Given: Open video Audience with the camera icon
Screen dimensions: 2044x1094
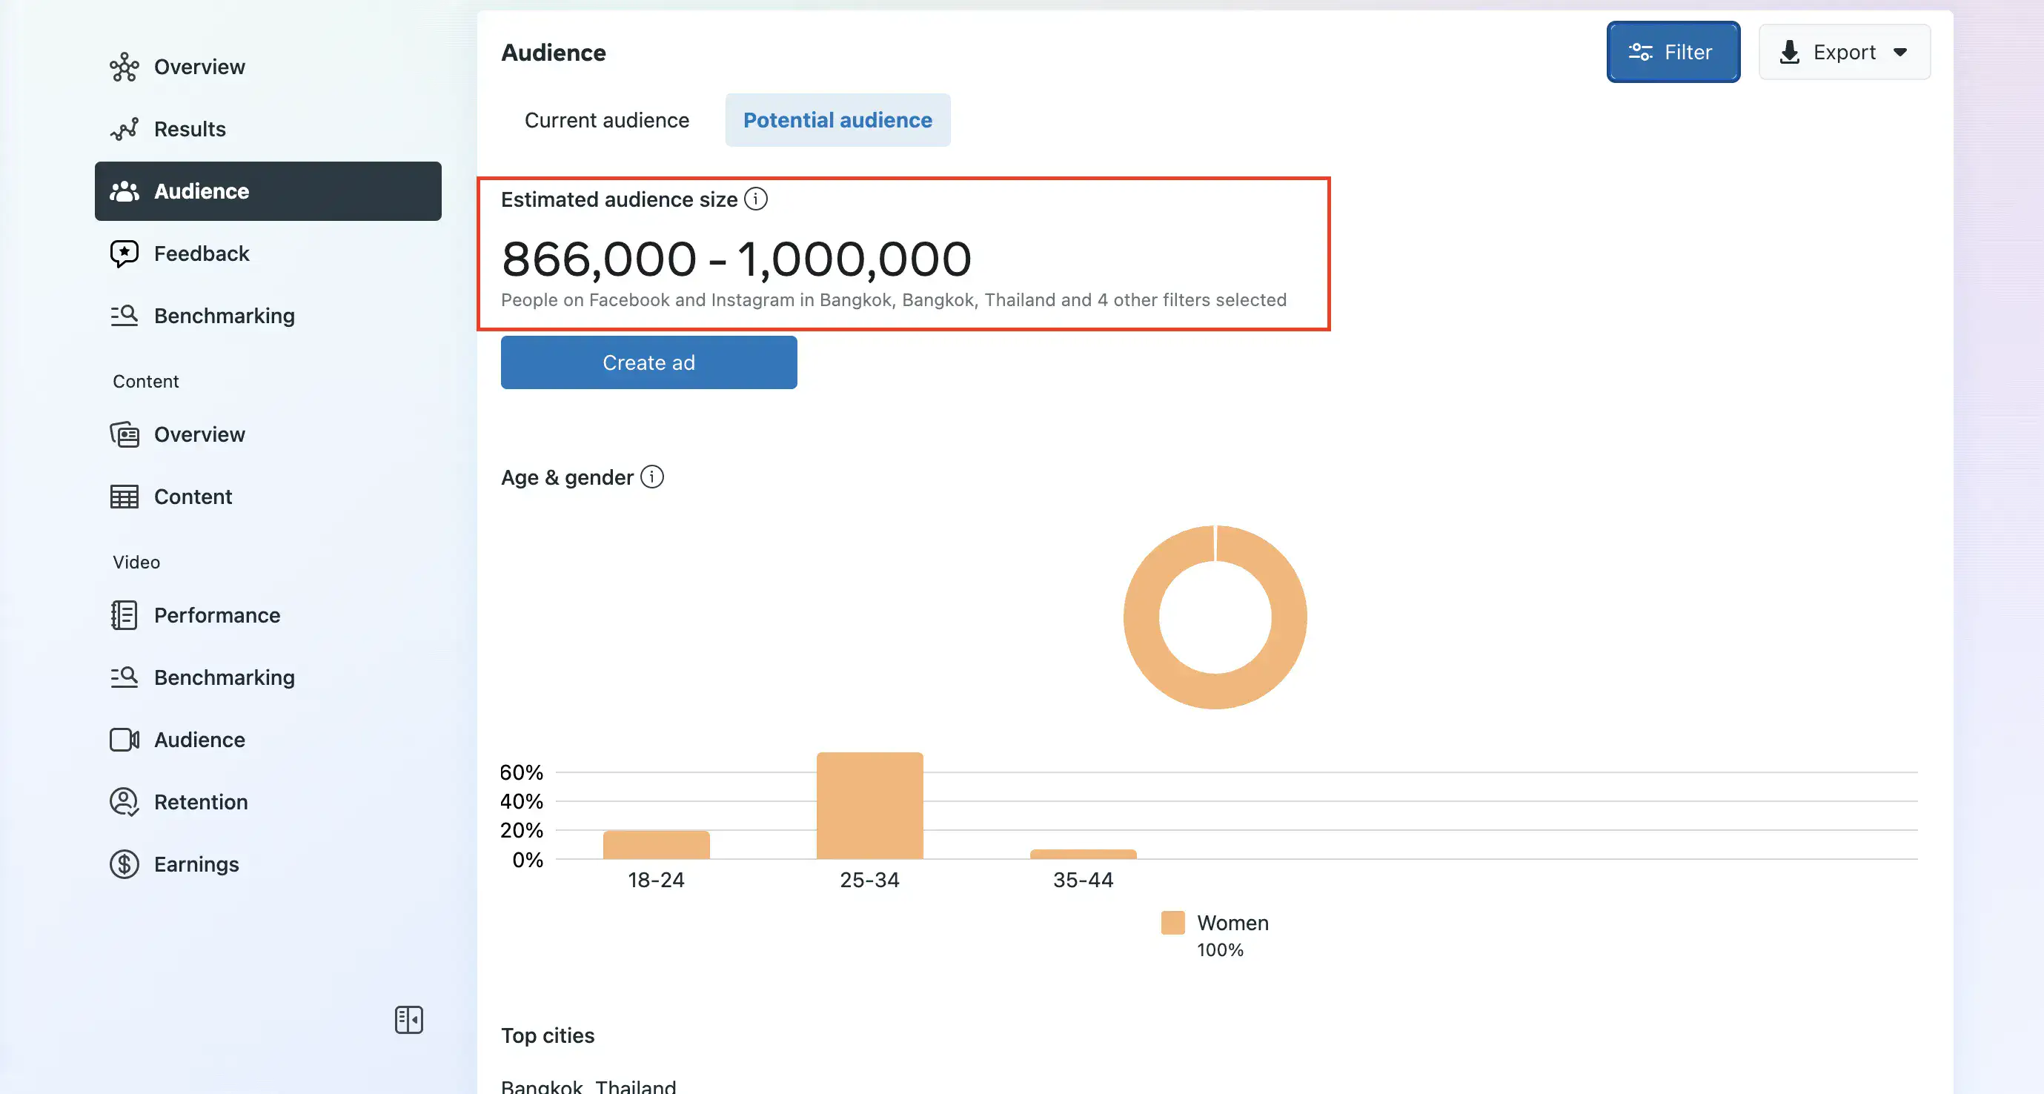Looking at the screenshot, I should 124,740.
